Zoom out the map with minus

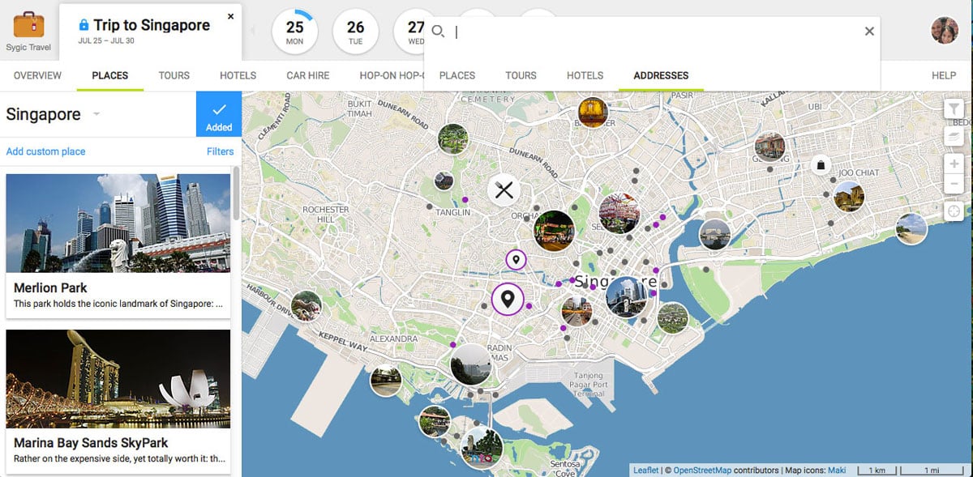[954, 185]
